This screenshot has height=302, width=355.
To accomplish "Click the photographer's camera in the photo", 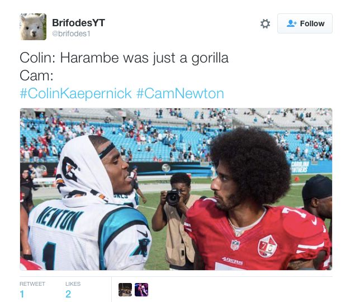I will point(174,198).
